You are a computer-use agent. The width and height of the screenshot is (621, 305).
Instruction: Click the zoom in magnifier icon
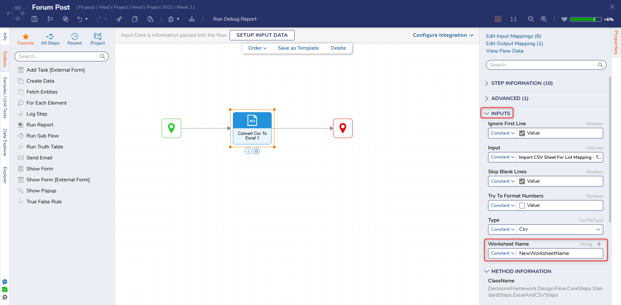544,19
